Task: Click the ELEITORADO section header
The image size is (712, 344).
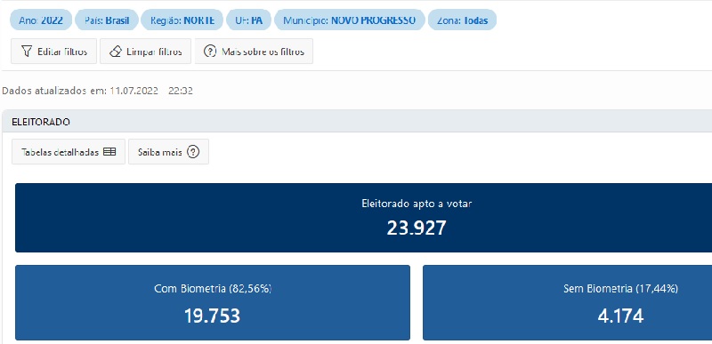Action: pyautogui.click(x=357, y=122)
